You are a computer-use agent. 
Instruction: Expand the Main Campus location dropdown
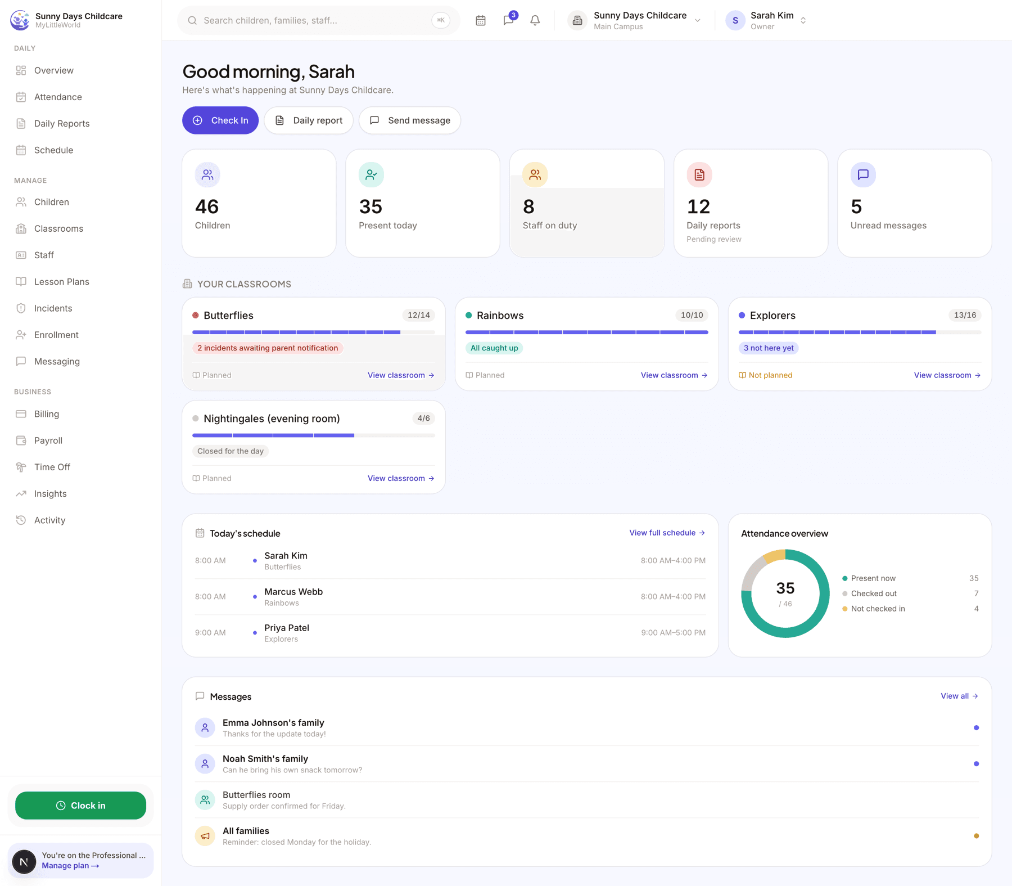coord(635,20)
